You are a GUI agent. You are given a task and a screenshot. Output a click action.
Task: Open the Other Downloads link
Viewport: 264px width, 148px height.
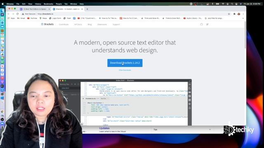[x=125, y=70]
